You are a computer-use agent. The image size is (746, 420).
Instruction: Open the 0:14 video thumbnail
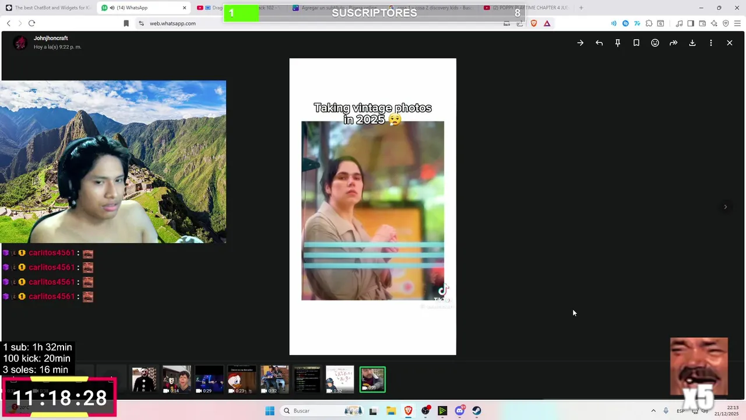pyautogui.click(x=177, y=380)
